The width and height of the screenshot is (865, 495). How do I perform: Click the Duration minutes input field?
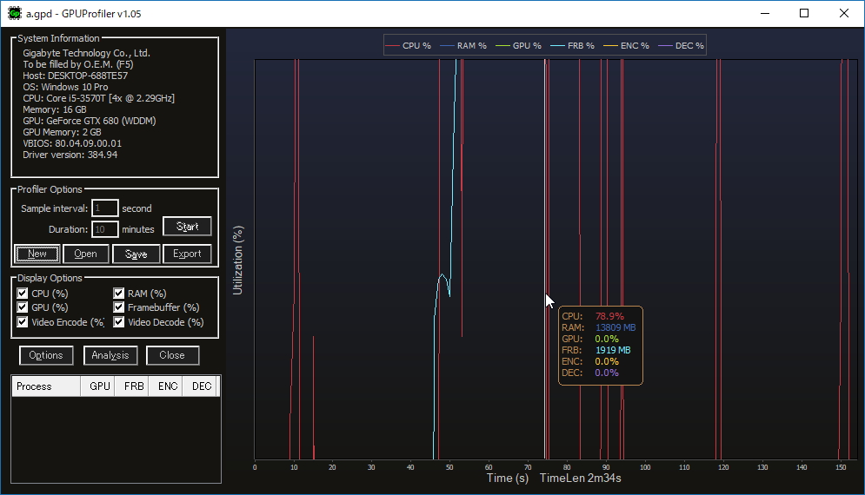pos(105,229)
